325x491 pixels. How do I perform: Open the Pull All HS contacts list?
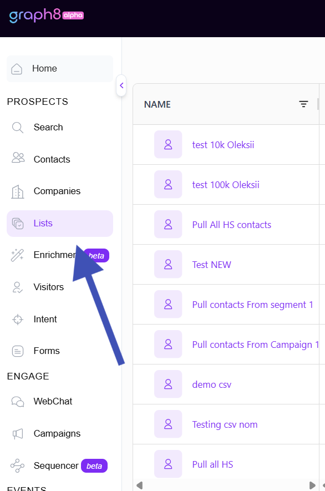(x=232, y=225)
